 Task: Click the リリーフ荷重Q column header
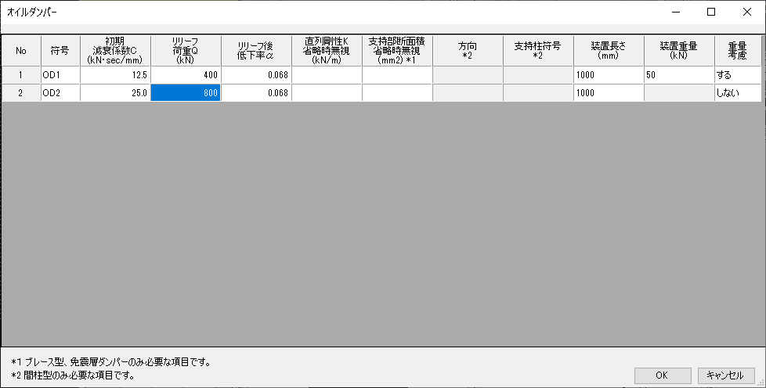186,51
